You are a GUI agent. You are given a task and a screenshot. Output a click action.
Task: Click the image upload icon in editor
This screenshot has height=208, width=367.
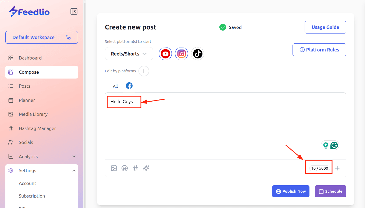(114, 168)
